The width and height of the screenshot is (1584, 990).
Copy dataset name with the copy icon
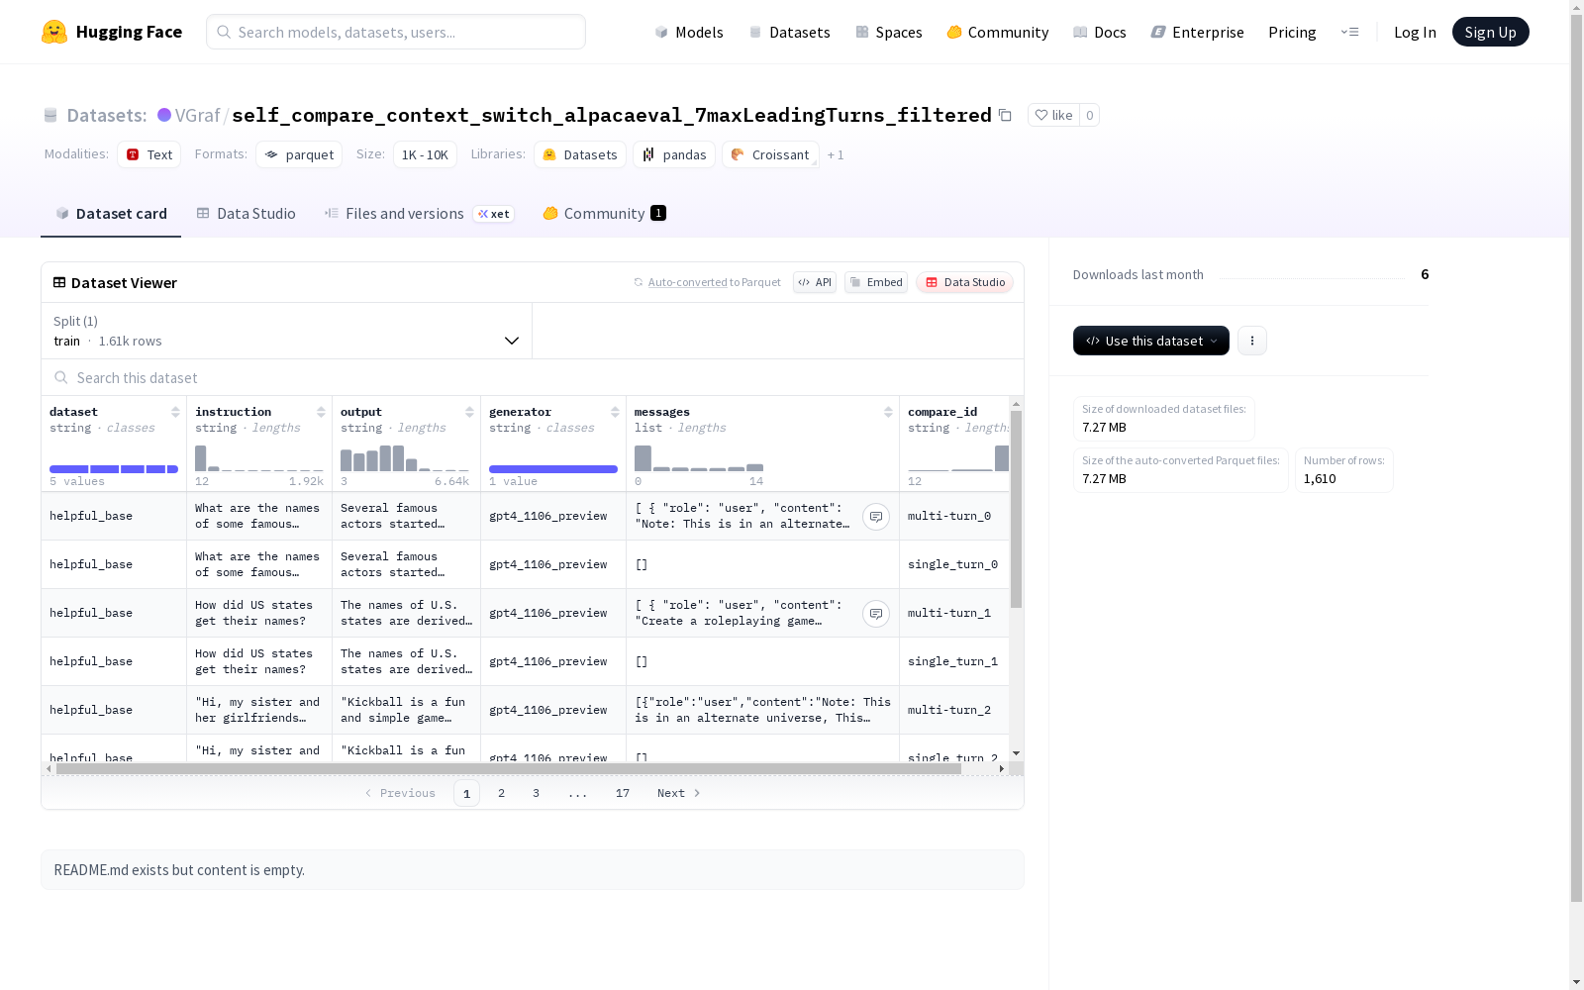1005,115
